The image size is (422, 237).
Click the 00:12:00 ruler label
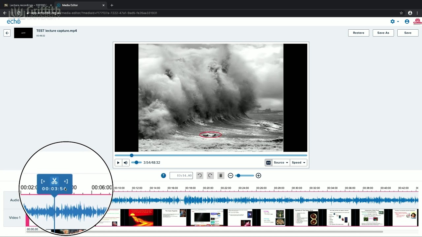point(137,188)
